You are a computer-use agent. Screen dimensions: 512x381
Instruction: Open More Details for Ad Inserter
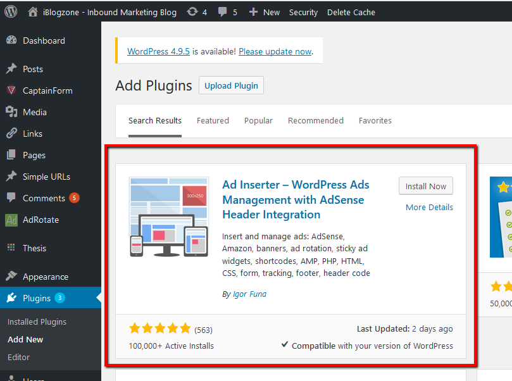(x=429, y=207)
